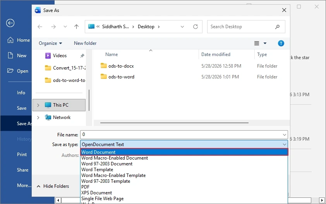This screenshot has width=326, height=204.
Task: Open the address bar history dropdown
Action: [182, 27]
